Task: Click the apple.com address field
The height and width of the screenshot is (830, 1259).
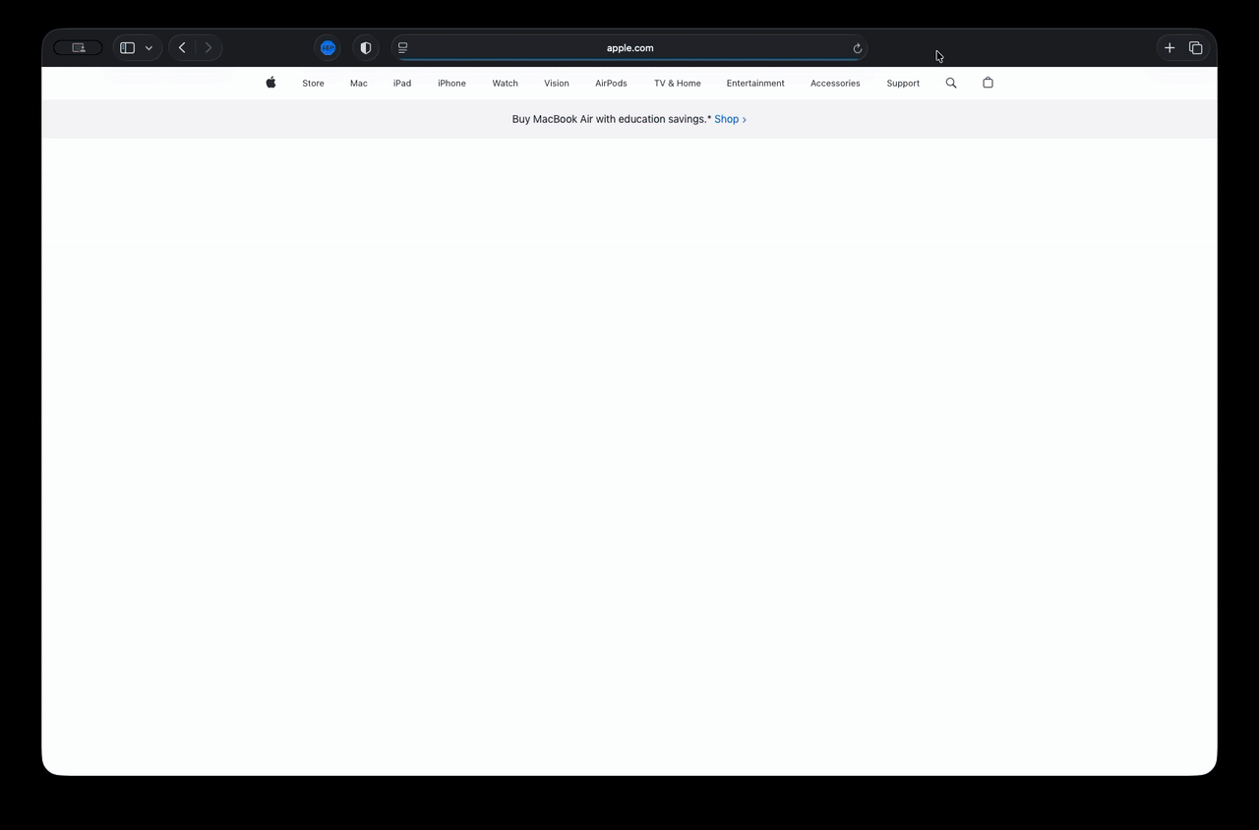Action: tap(629, 47)
